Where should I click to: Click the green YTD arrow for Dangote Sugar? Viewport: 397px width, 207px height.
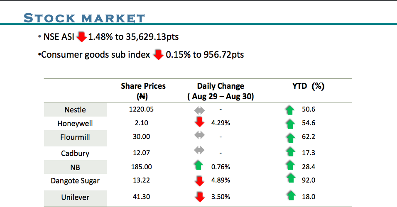[290, 179]
